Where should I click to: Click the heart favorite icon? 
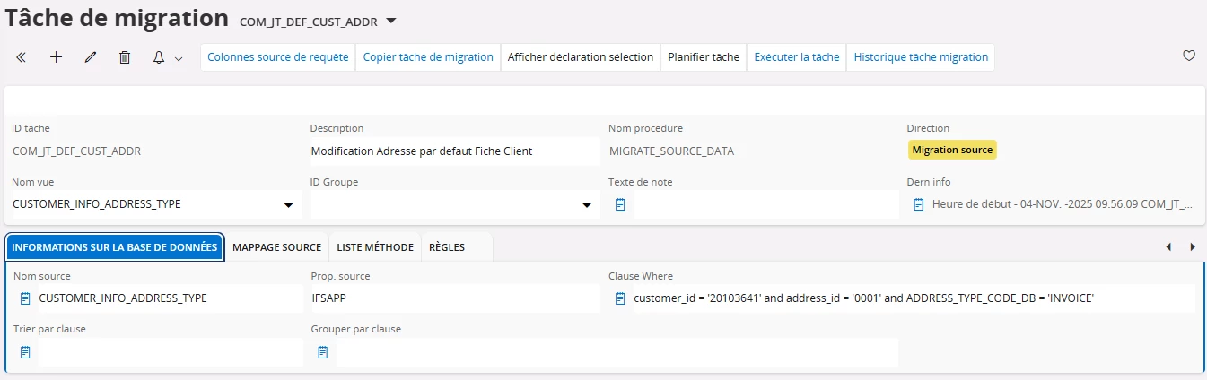(1189, 56)
